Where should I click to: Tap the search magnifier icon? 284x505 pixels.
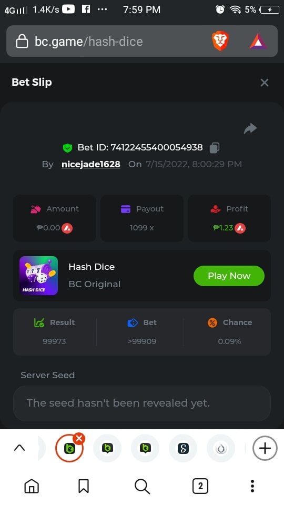coord(142,486)
